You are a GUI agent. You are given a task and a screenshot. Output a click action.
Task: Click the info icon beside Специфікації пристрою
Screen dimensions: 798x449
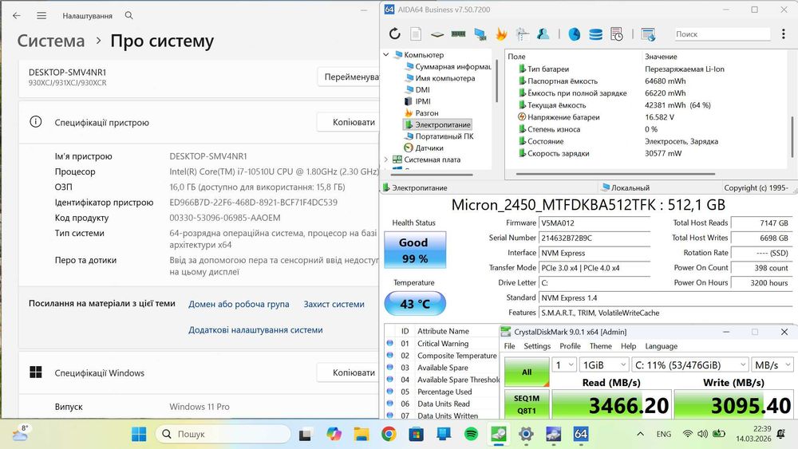pos(36,122)
